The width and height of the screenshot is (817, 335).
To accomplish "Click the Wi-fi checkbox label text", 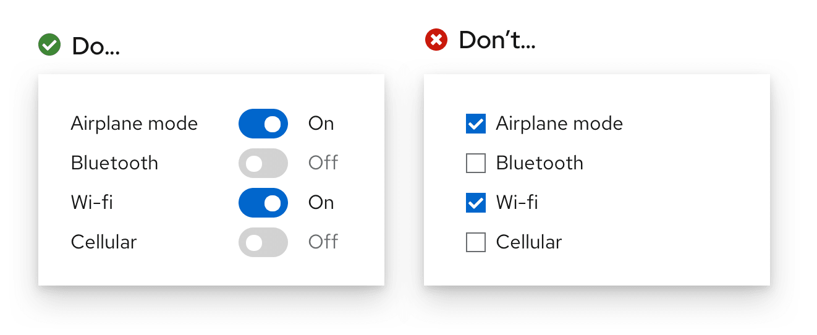I will click(517, 203).
